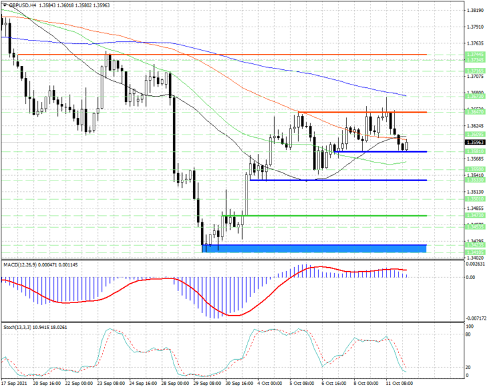Click the MACD(12,26,9) indicator label
Image resolution: width=487 pixels, height=389 pixels.
coord(19,265)
